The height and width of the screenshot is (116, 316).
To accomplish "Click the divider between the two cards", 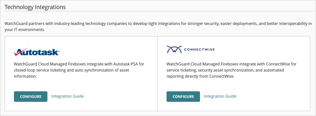I will pyautogui.click(x=157, y=73).
